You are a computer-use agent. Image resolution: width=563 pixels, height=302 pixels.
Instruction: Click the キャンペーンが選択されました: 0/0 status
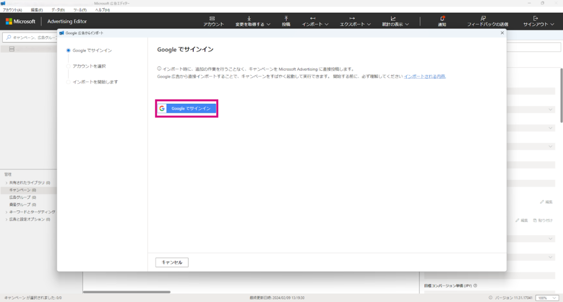[33, 298]
